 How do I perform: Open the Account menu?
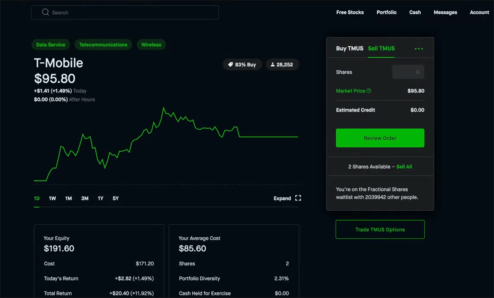(x=479, y=12)
